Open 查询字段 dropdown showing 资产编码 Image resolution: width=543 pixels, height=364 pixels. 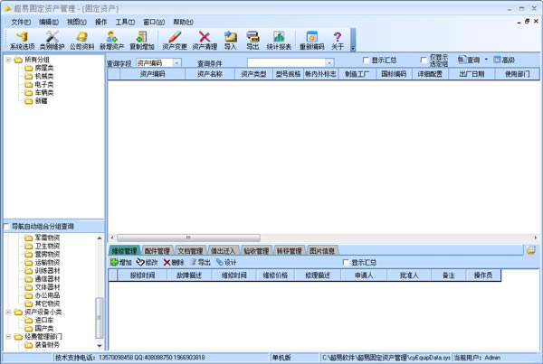(177, 63)
